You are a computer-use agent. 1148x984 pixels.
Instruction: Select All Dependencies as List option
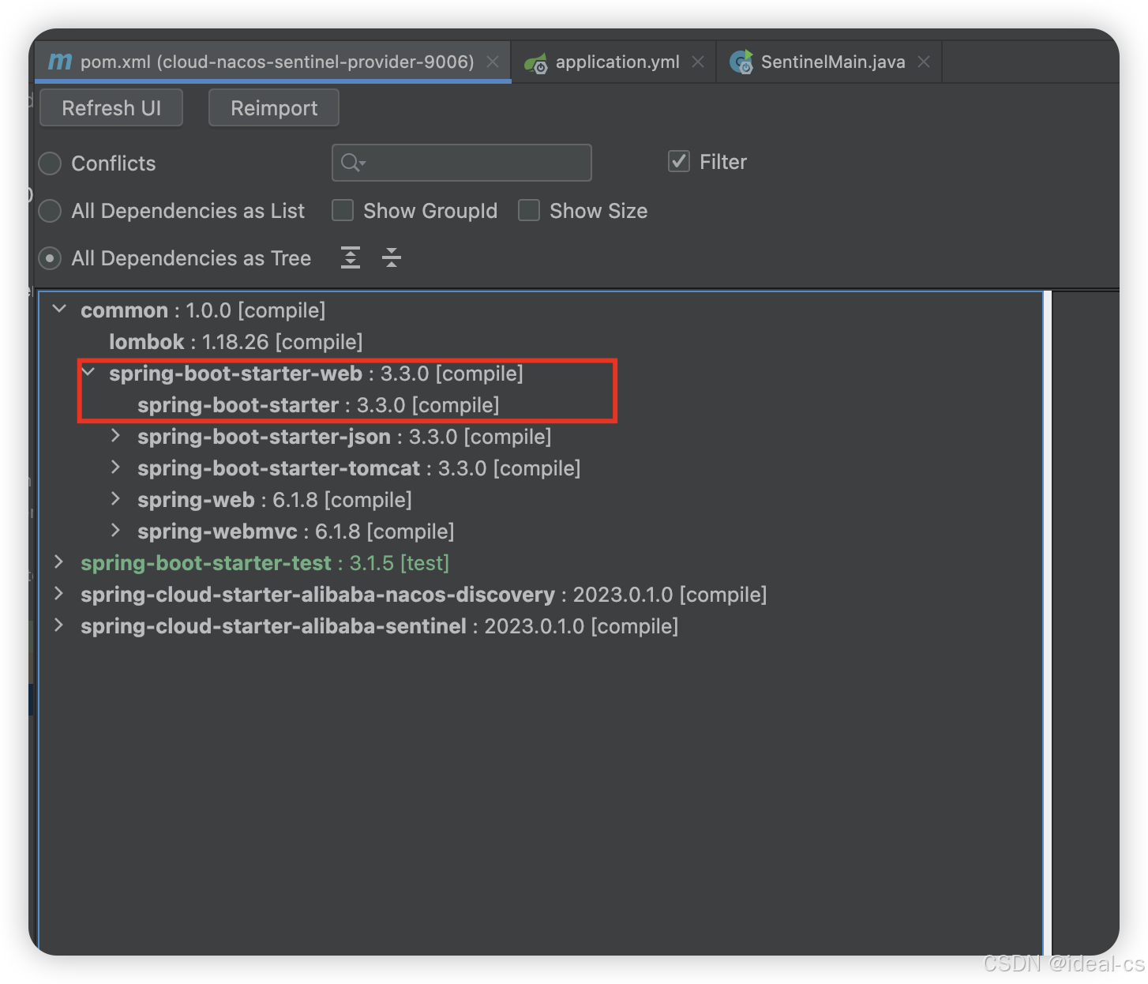click(50, 211)
